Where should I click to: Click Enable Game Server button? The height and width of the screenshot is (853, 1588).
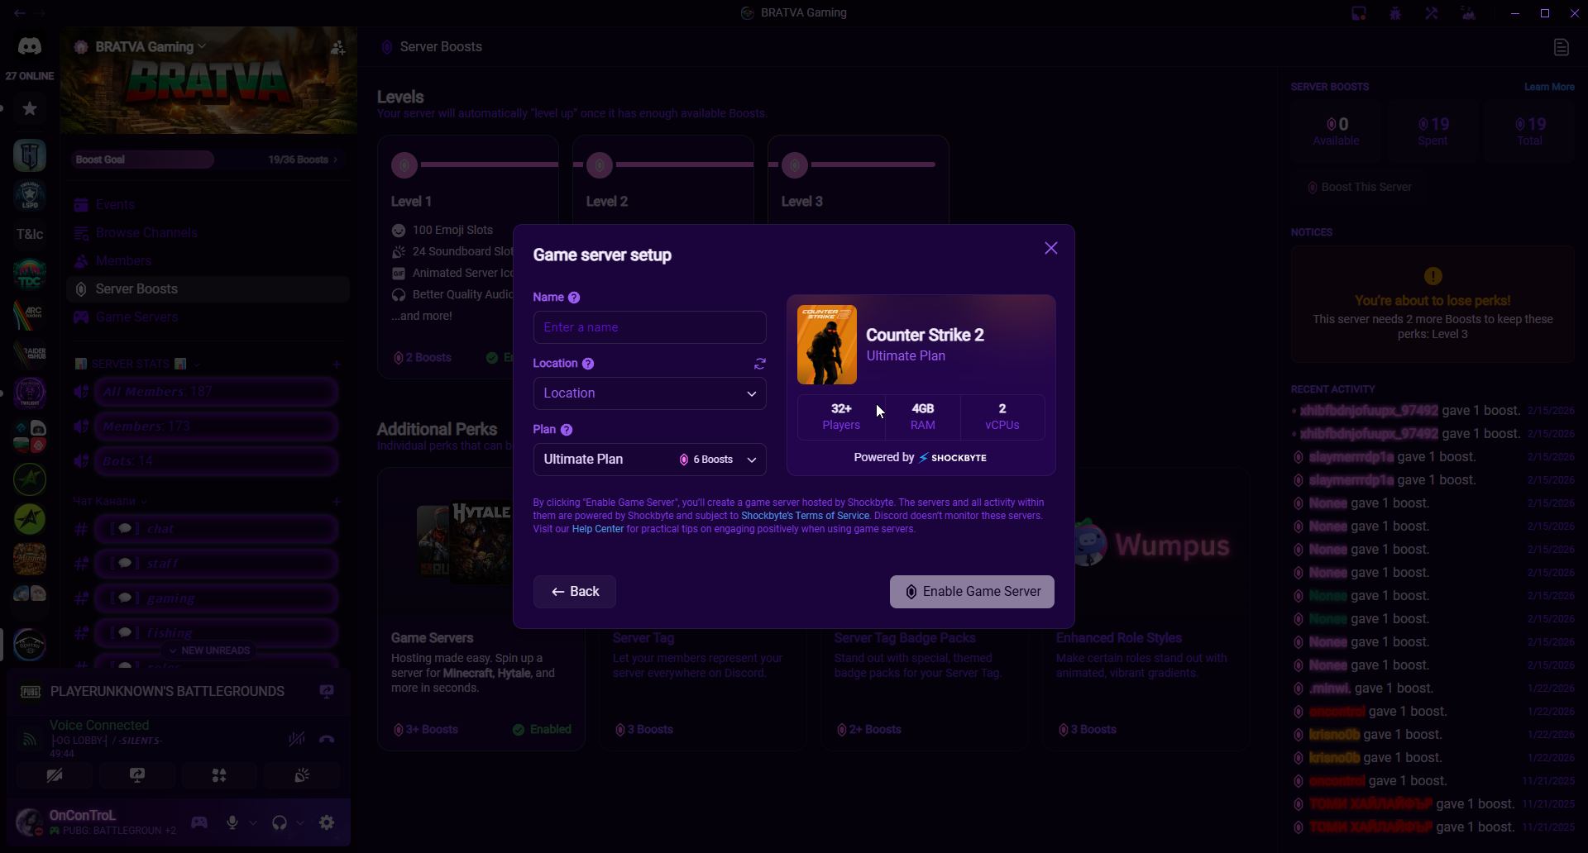tap(972, 592)
